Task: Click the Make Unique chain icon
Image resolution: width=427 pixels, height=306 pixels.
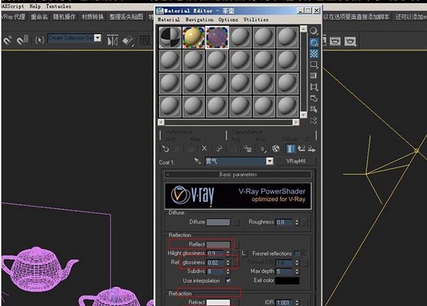Action: (218, 149)
